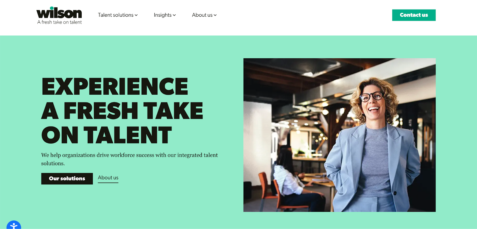Open the accessibility widget icon
Screen dimensions: 477x229
pos(14,225)
